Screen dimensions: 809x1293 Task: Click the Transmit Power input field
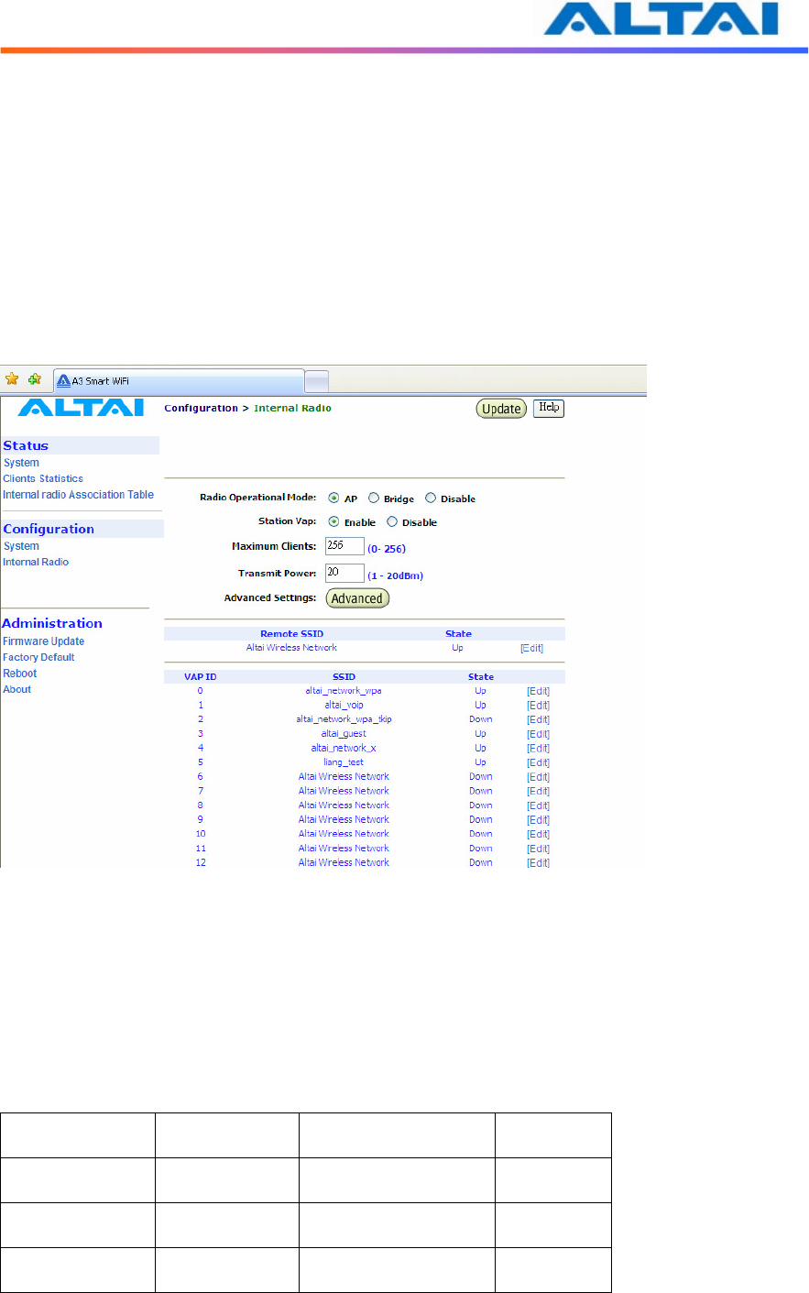coord(344,573)
